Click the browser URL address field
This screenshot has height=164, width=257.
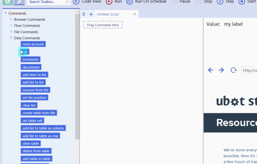click(x=249, y=70)
